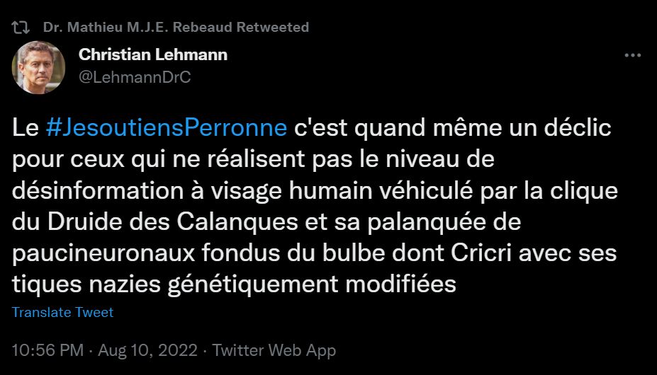The width and height of the screenshot is (657, 375).
Task: Click the Aug 10, 2022 date
Action: [x=145, y=350]
